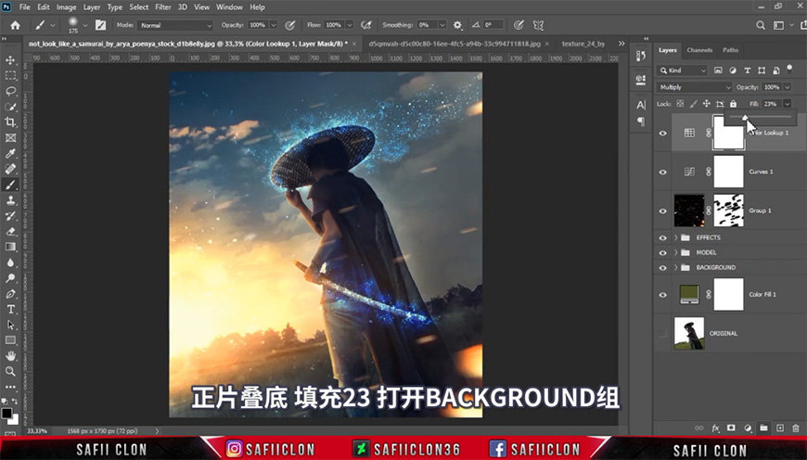The height and width of the screenshot is (460, 807).
Task: Click the Home icon in options bar
Action: (16, 25)
